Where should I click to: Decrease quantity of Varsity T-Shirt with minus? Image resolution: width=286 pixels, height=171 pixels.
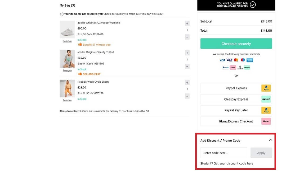(187, 66)
